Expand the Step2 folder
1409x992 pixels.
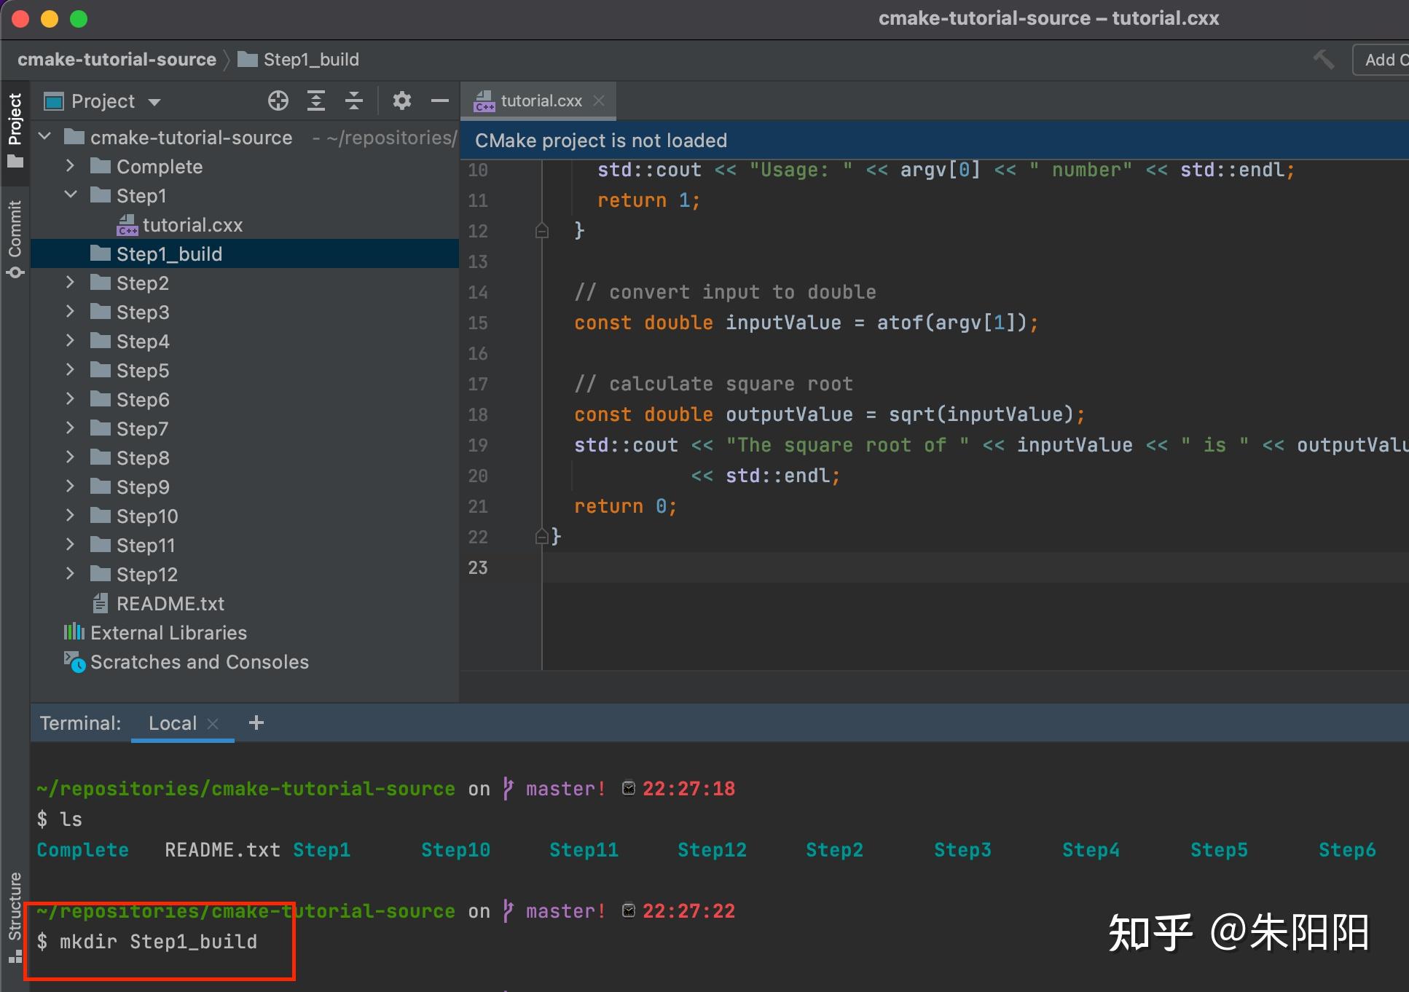[x=70, y=282]
